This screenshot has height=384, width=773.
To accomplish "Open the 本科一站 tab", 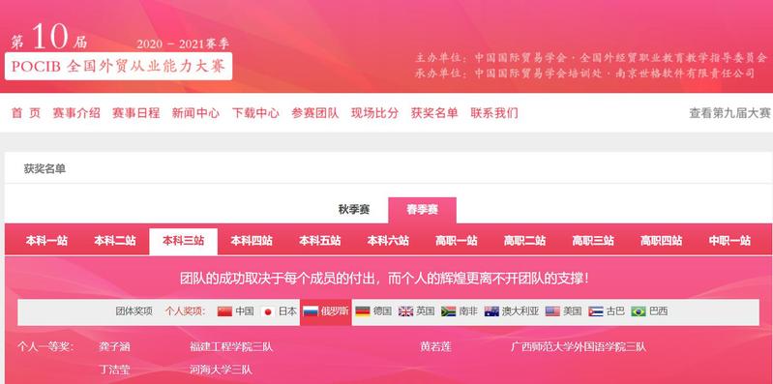I will (x=46, y=241).
